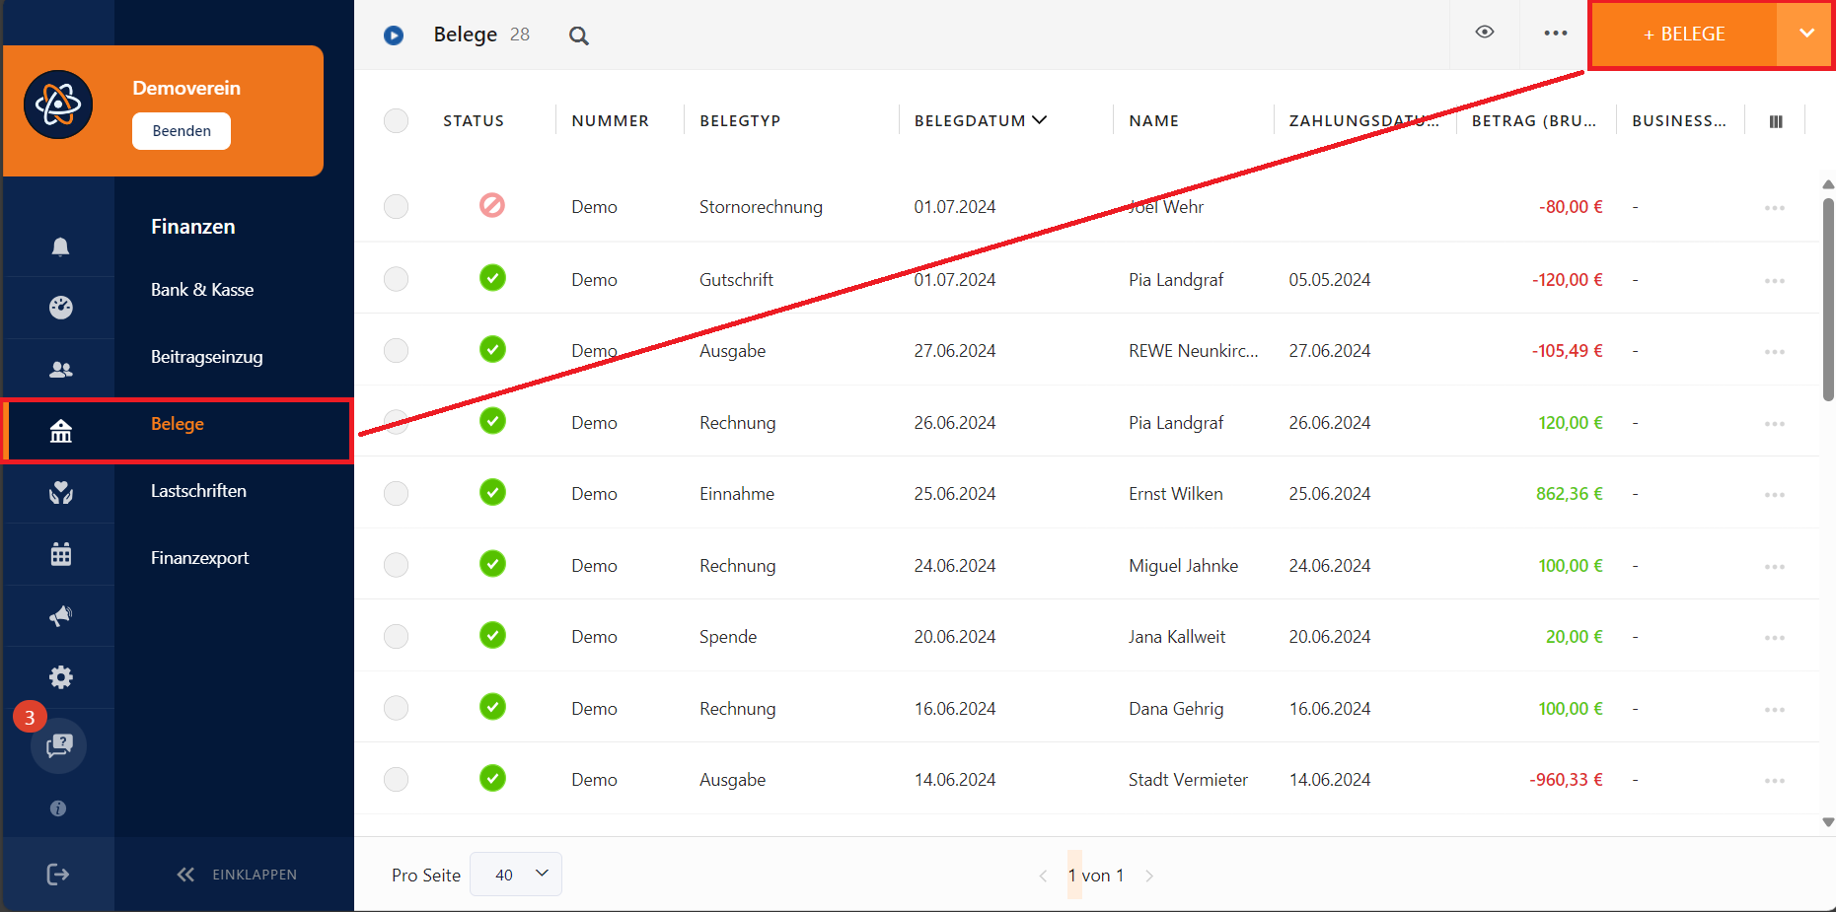Select the Dana Gehrig row checkbox

396,708
